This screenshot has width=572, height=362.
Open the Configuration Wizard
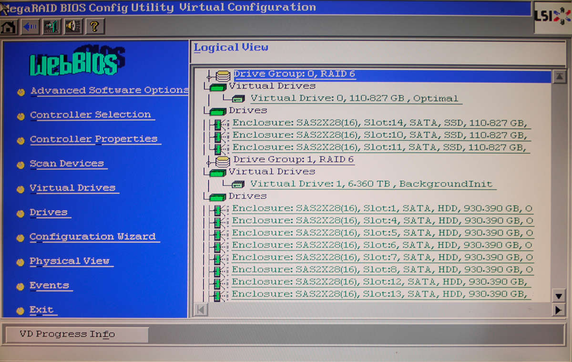coord(92,237)
